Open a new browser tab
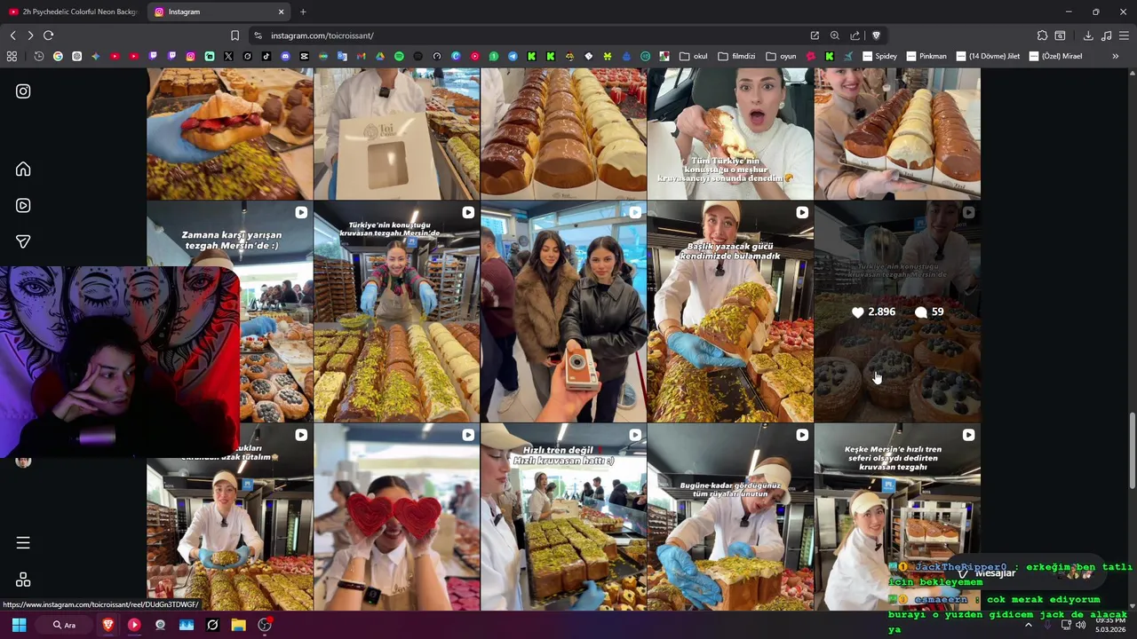This screenshot has width=1137, height=639. point(303,12)
